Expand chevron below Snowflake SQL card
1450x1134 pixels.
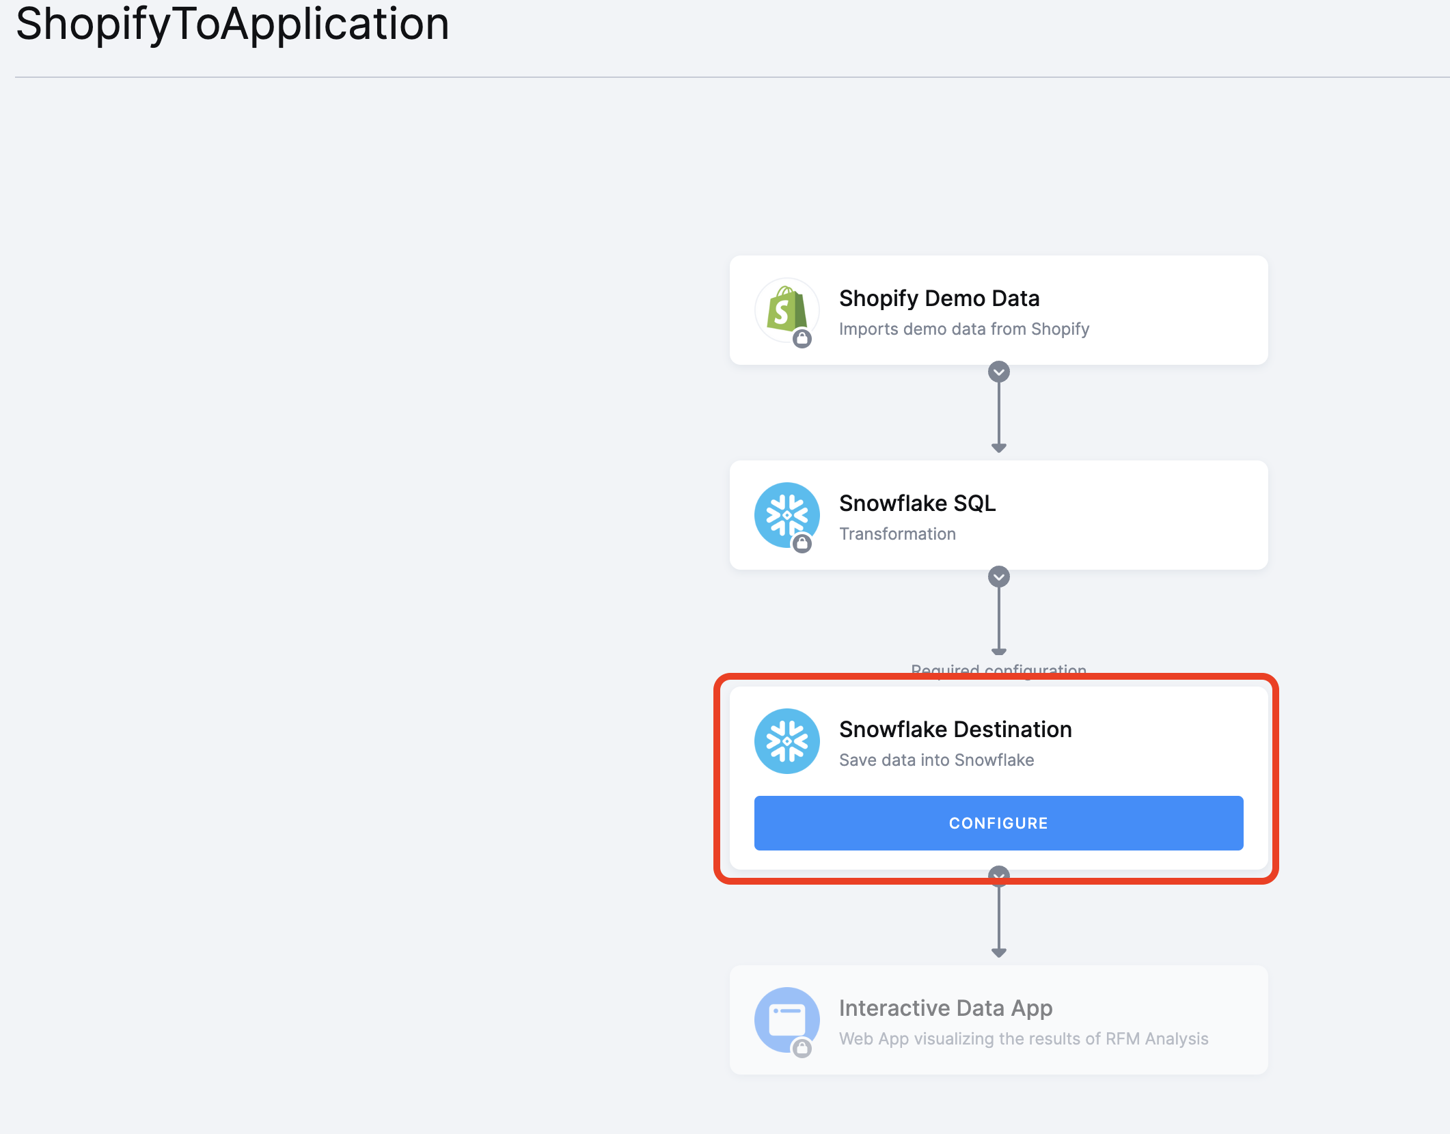pyautogui.click(x=999, y=577)
